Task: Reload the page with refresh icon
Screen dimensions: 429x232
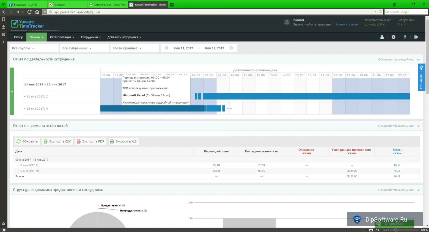Action: tap(29, 12)
